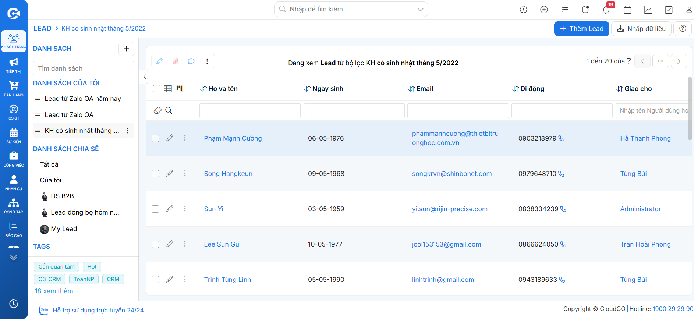
Task: Open row menu for Sun Yi
Action: click(185, 209)
